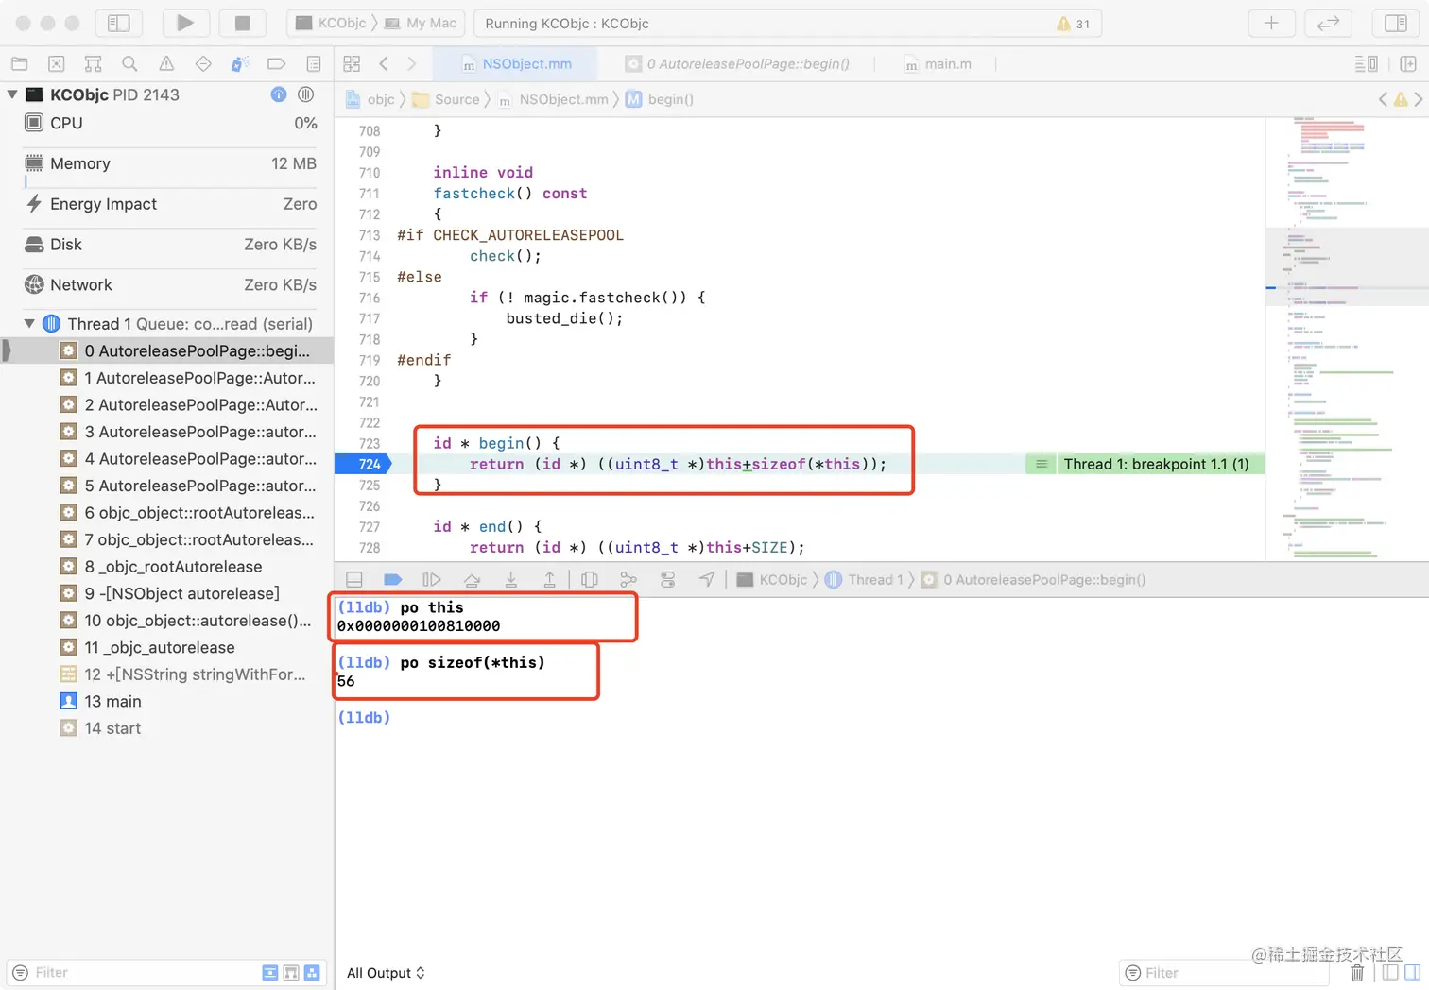Image resolution: width=1429 pixels, height=990 pixels.
Task: Open the Debug navigator spray icon
Action: pos(240,64)
